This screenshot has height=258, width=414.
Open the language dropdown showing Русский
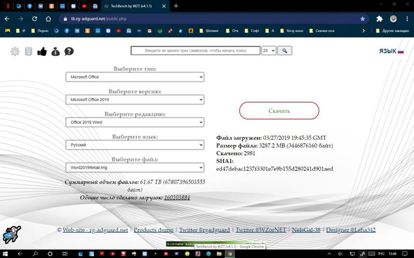135,145
